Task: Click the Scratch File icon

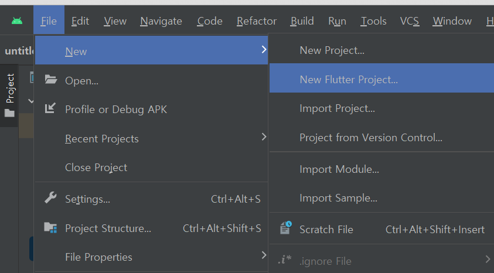Action: point(285,228)
